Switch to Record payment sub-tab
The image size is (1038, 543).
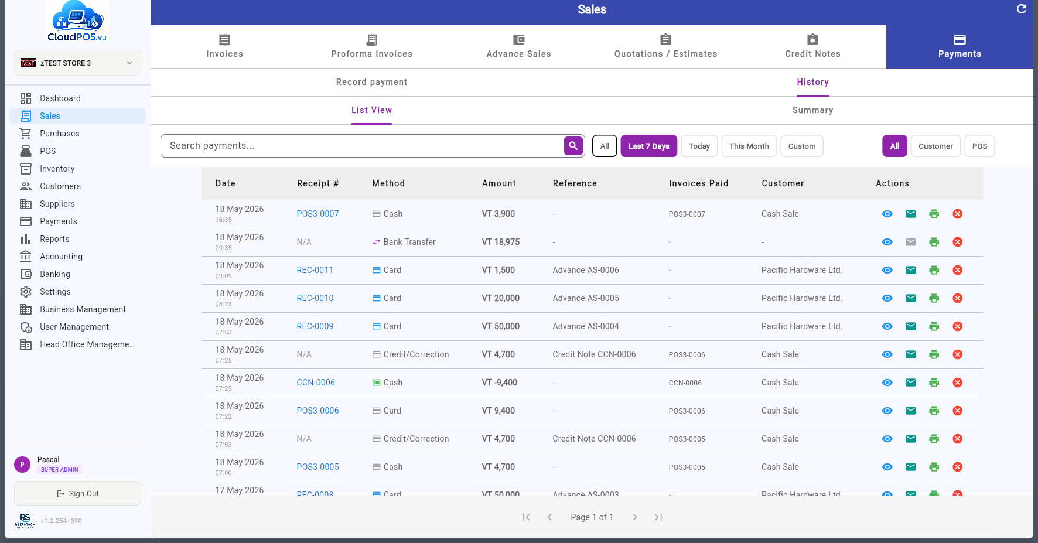371,82
